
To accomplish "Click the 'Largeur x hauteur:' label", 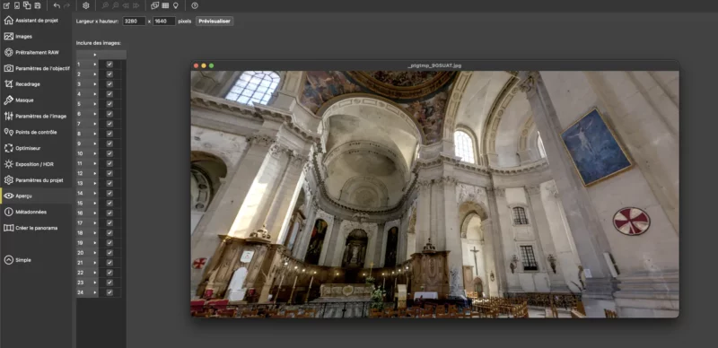I will click(x=97, y=21).
